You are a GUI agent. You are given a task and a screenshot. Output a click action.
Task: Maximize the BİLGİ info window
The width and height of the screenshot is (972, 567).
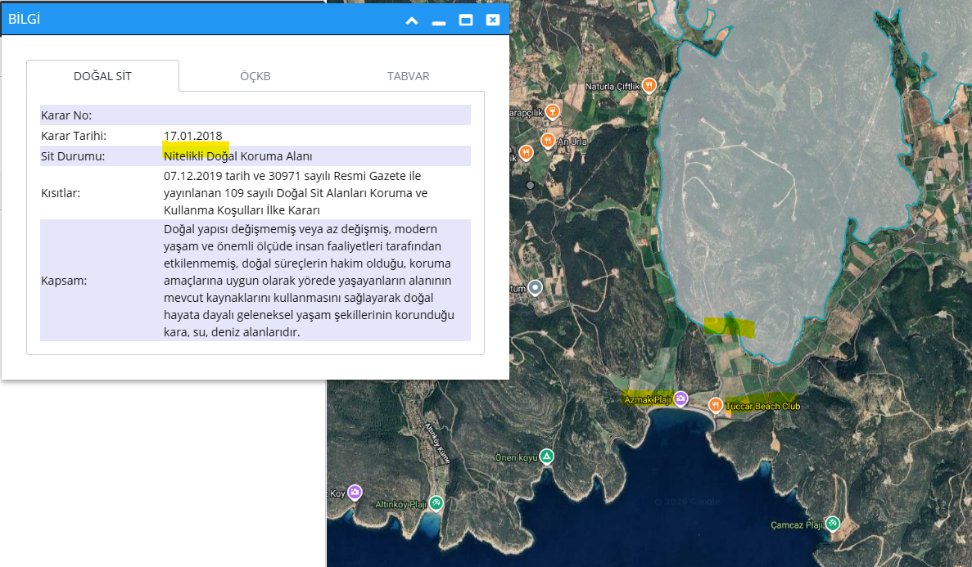click(x=466, y=20)
